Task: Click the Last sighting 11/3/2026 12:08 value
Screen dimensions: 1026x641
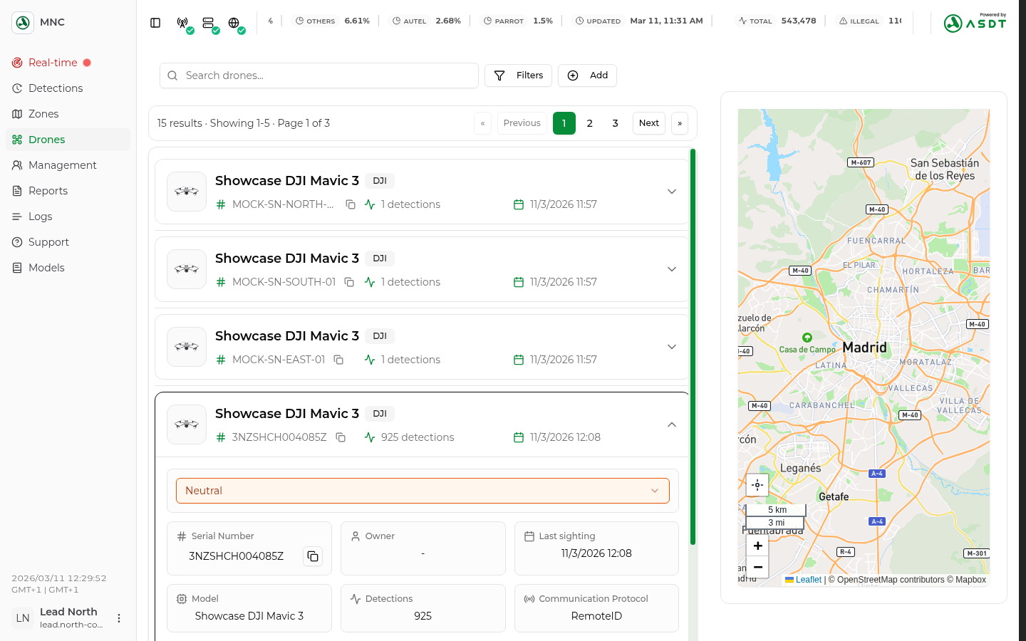Action: 596,553
